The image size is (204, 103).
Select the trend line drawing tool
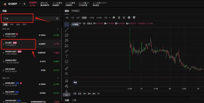pyautogui.click(x=67, y=30)
